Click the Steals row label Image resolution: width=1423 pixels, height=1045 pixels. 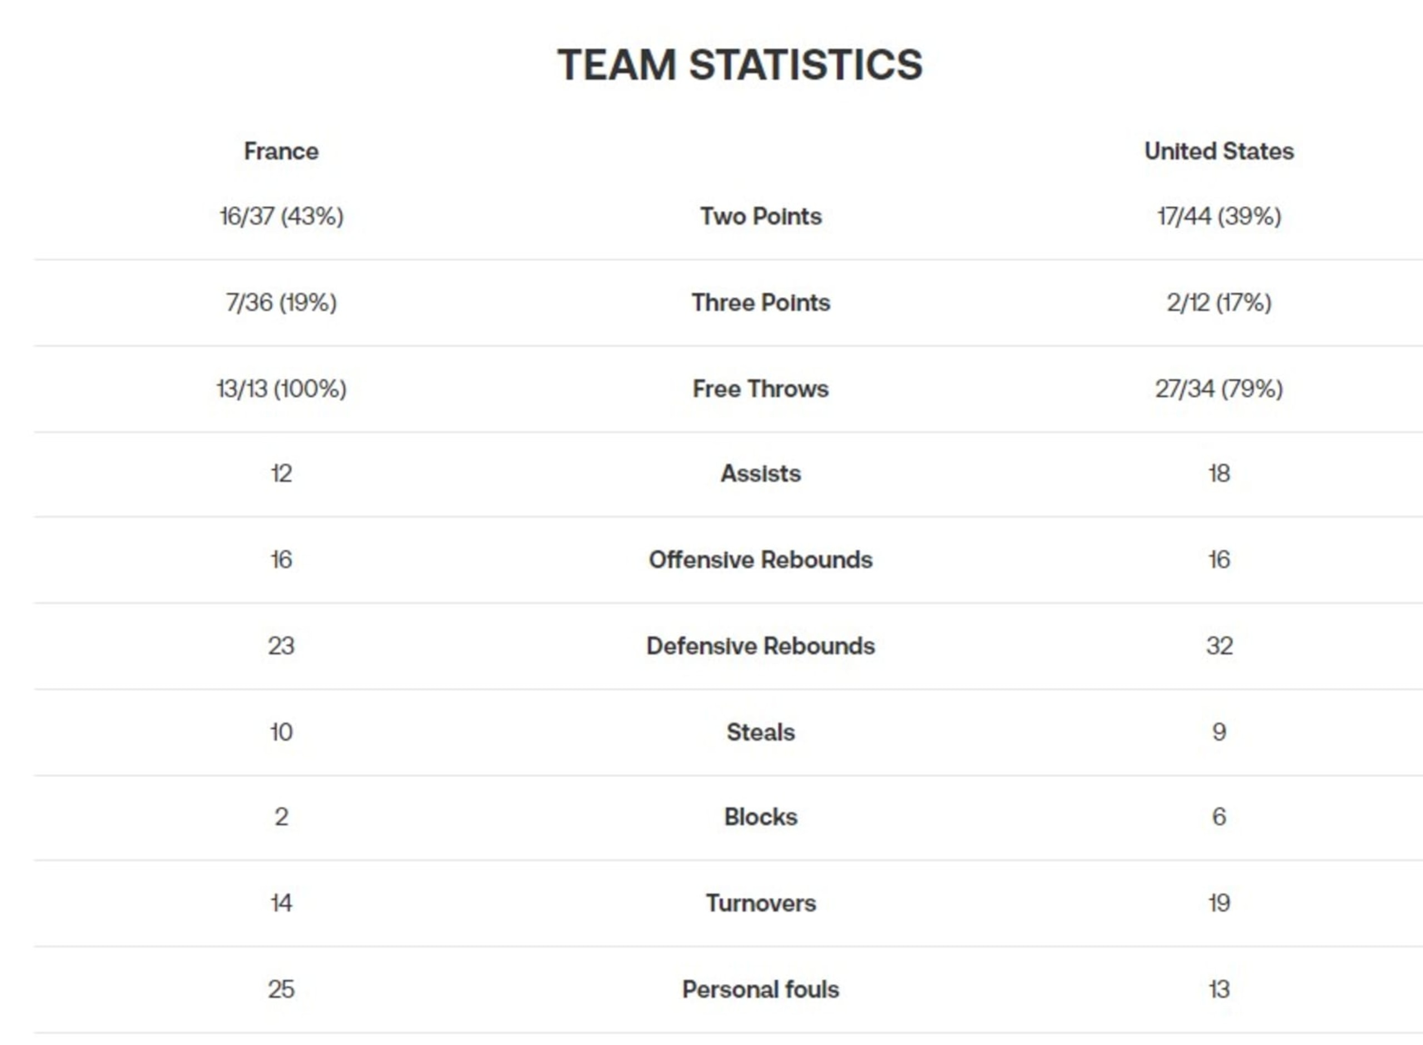760,732
